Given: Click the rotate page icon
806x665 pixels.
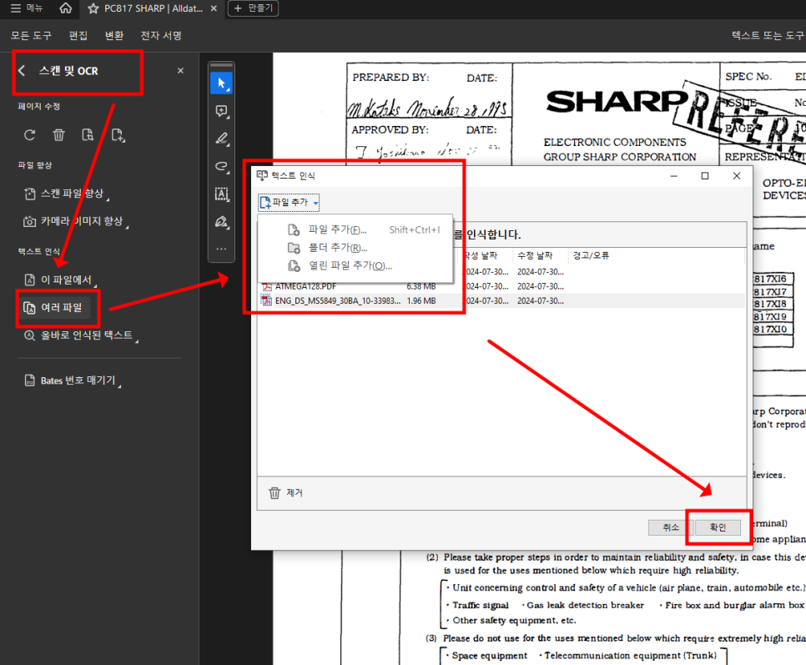Looking at the screenshot, I should [x=30, y=135].
